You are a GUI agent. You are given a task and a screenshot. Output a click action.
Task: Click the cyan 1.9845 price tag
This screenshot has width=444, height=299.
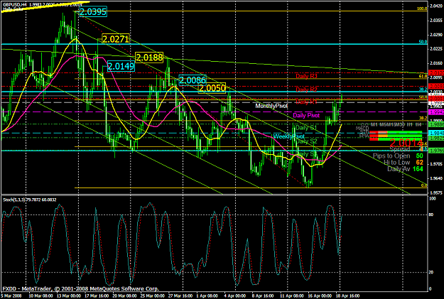click(x=436, y=133)
